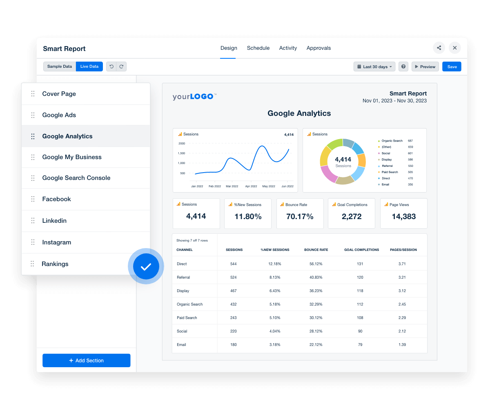Click the Preview button
The image size is (490, 408).
425,67
